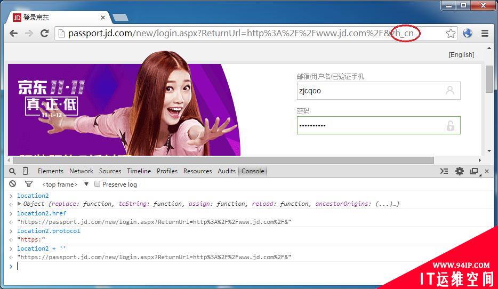The height and width of the screenshot is (289, 498).
Task: Open the Elements panel tab
Action: pos(51,171)
